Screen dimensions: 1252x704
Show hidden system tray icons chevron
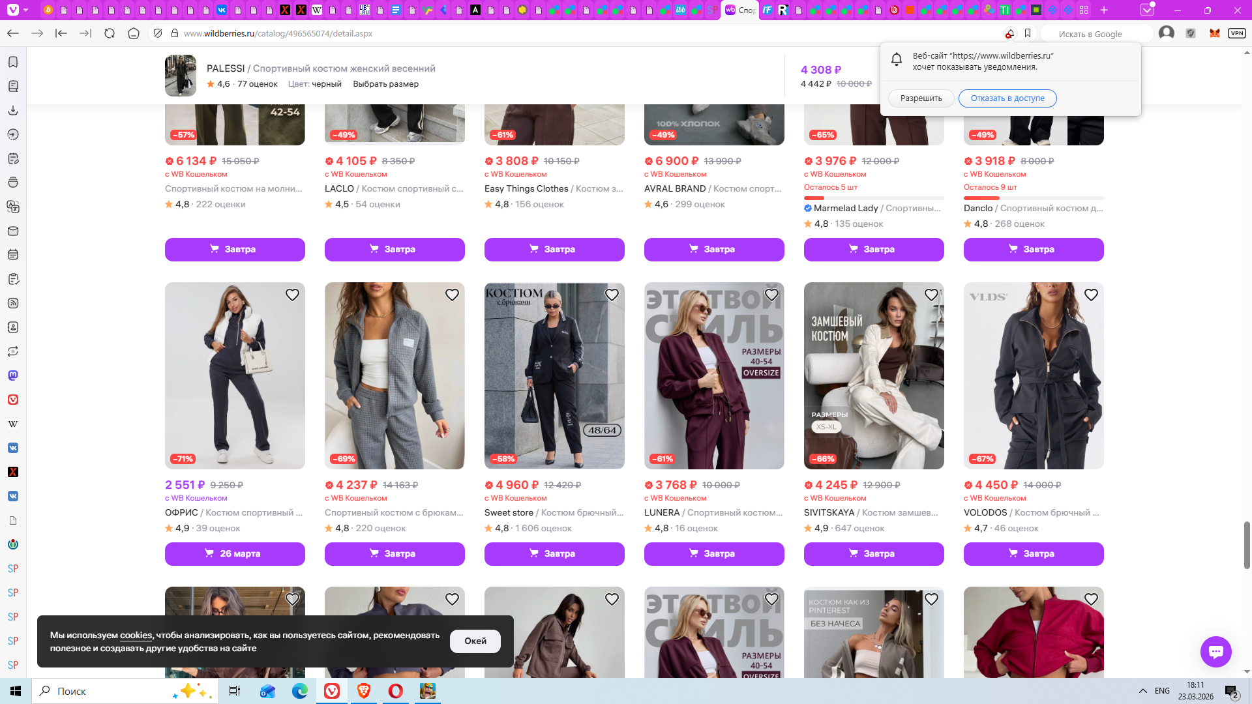click(x=1142, y=691)
